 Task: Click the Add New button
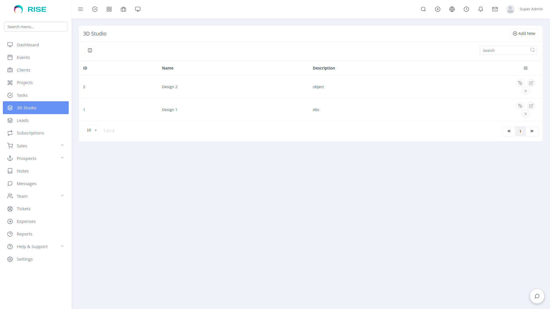[x=524, y=33]
